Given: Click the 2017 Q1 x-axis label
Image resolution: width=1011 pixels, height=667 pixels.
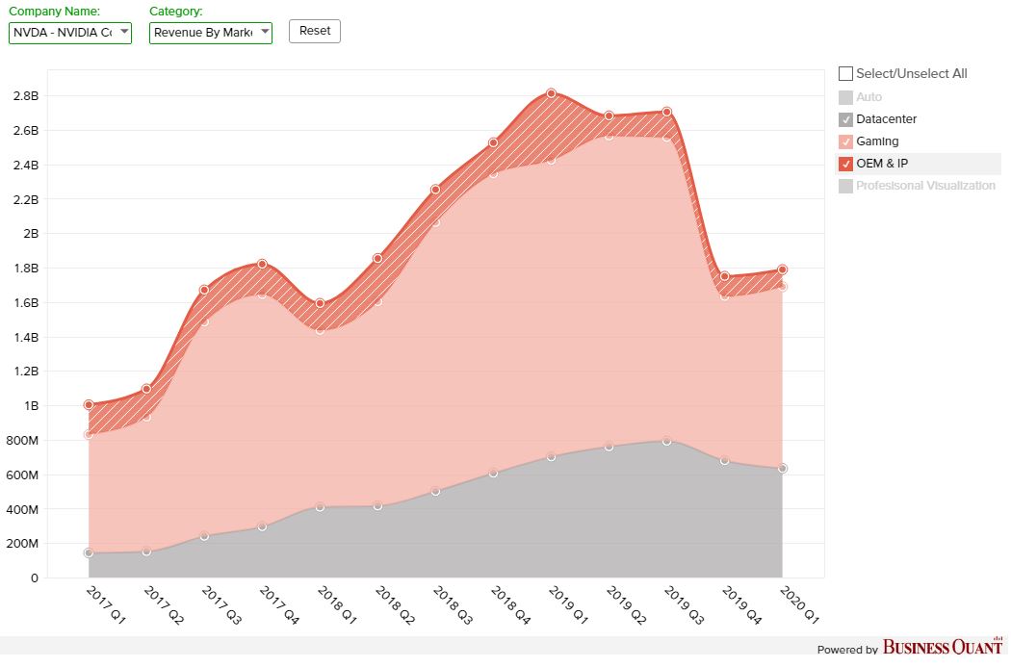Looking at the screenshot, I should pyautogui.click(x=105, y=605).
